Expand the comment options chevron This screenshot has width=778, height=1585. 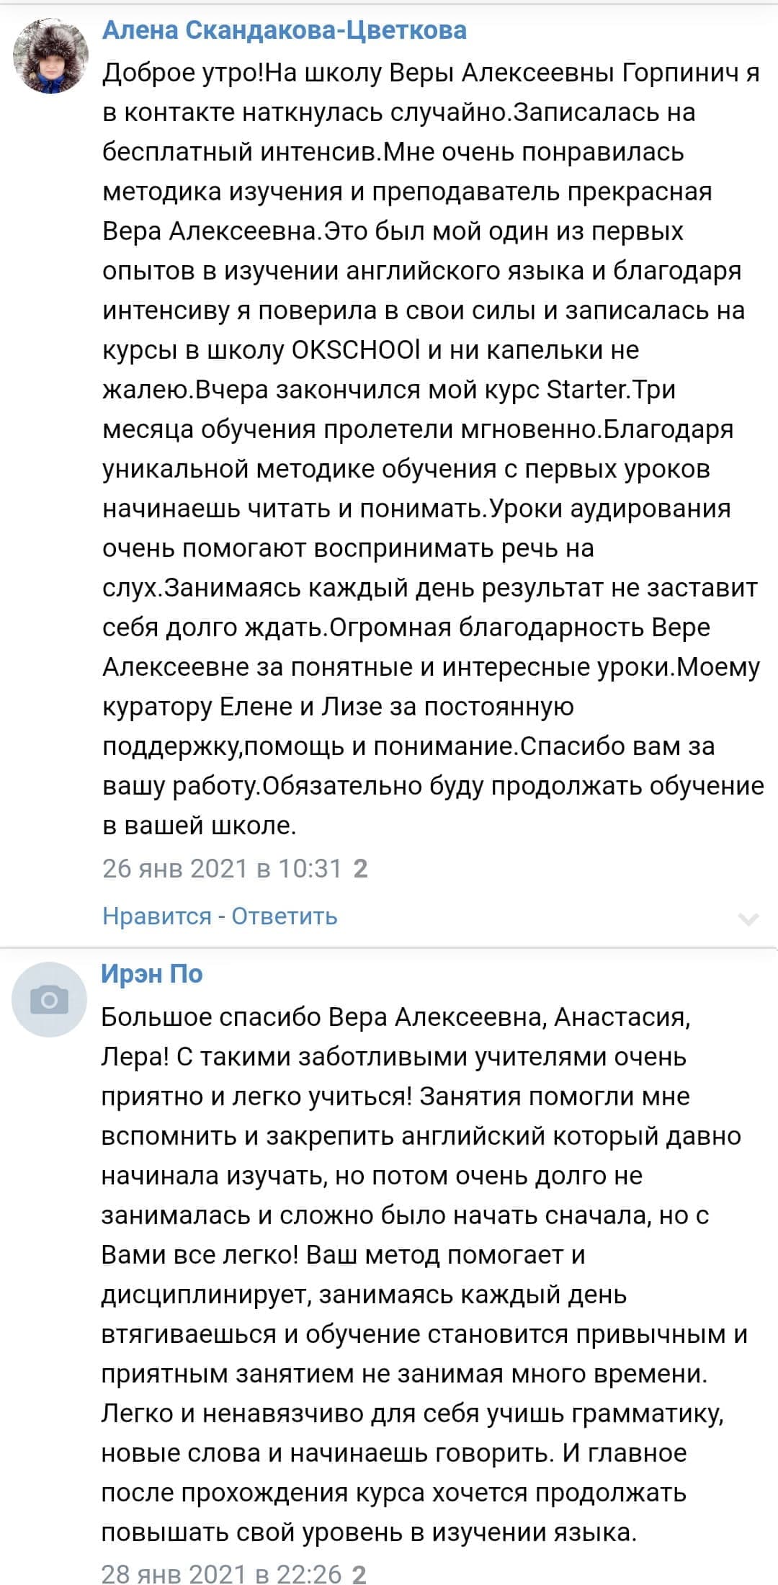point(749,919)
